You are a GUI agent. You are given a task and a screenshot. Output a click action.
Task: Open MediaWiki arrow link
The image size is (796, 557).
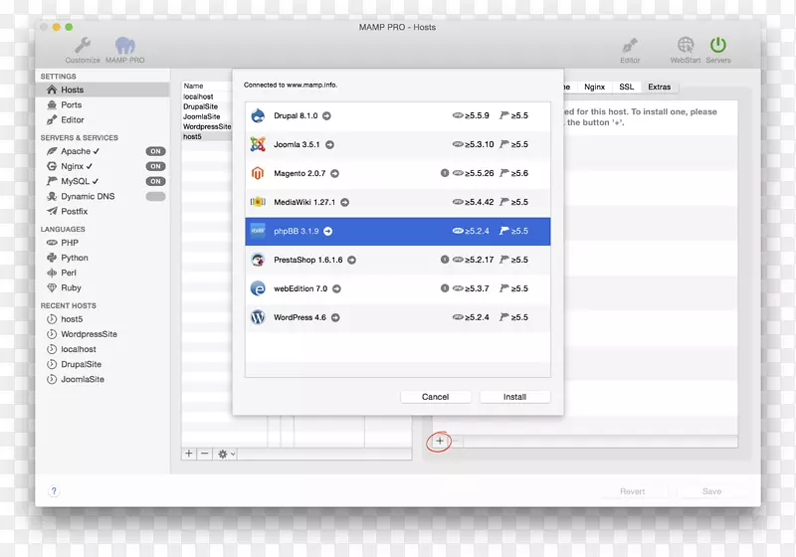[344, 202]
